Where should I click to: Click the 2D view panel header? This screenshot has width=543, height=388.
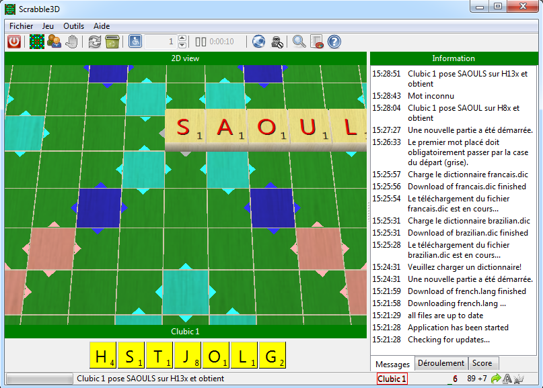click(185, 58)
